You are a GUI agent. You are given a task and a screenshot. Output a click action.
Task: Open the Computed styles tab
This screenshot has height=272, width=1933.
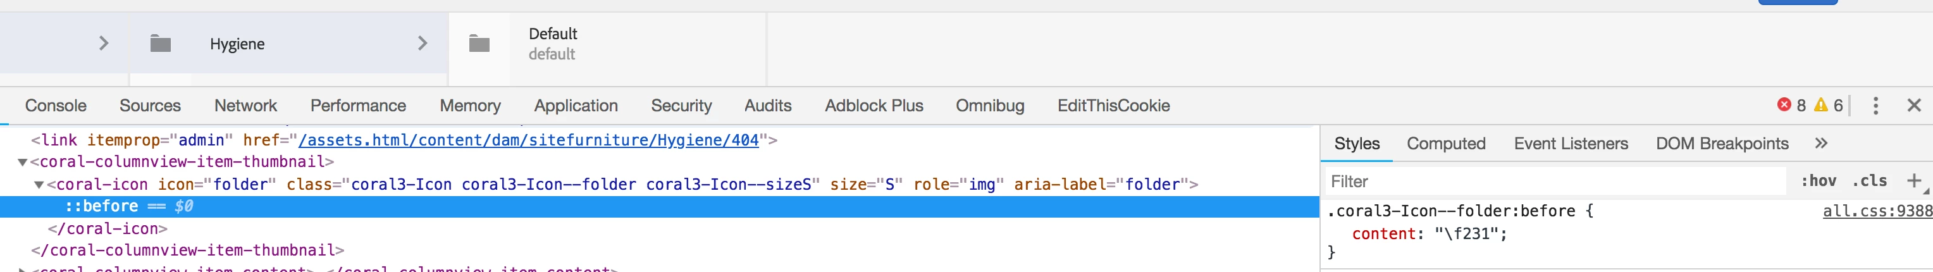coord(1446,144)
